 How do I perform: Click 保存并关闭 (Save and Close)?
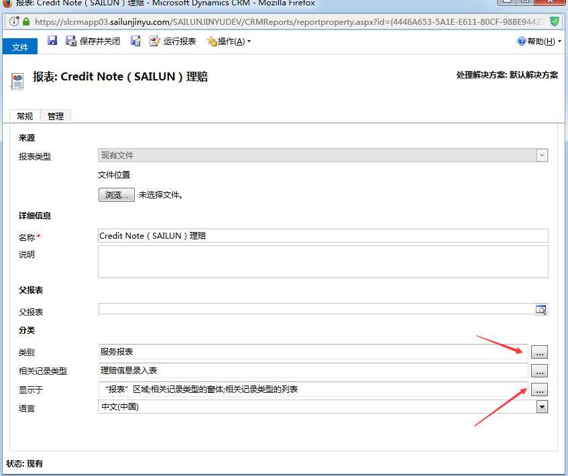93,42
